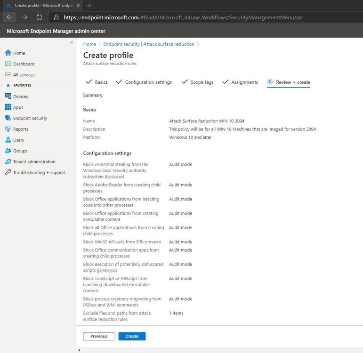
Task: Collapse the sidebar with double chevron
Action: tap(72, 42)
